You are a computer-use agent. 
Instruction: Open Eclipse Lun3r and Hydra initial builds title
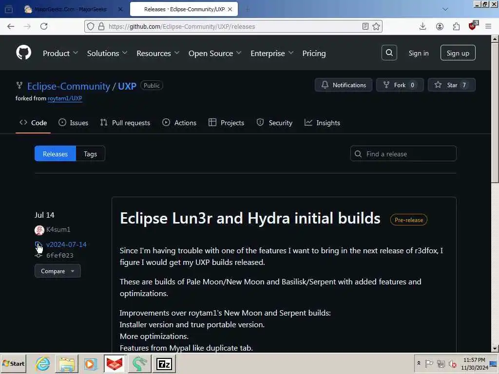click(x=250, y=219)
